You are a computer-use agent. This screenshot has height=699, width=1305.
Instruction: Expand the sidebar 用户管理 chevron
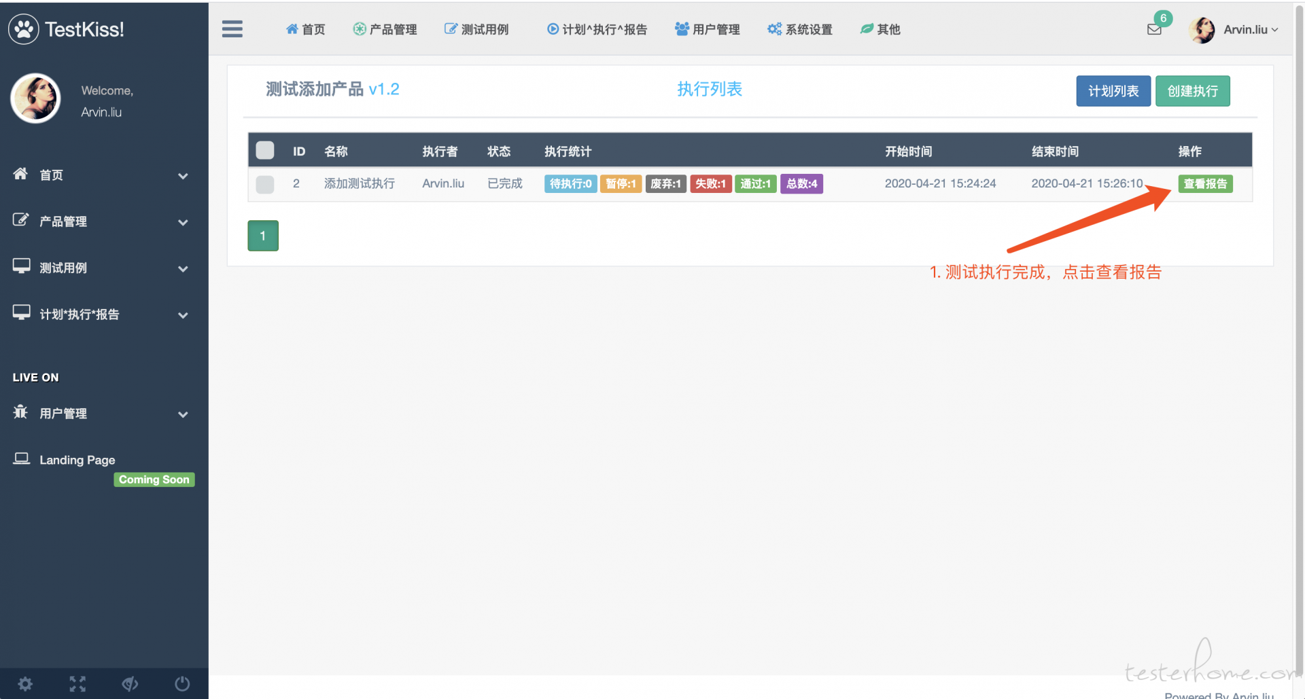[183, 414]
